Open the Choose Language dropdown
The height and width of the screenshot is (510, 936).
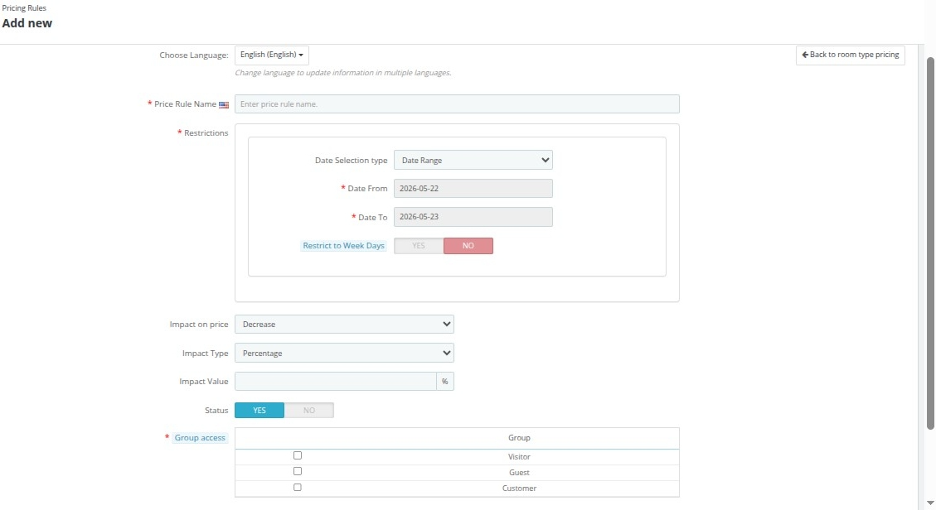click(x=272, y=55)
